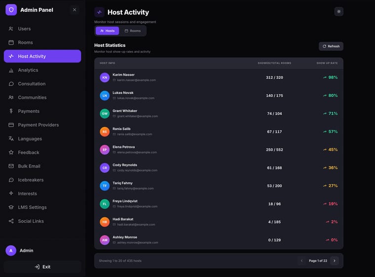The width and height of the screenshot is (375, 277).
Task: Click the 67 / 117 rooms value
Action: click(274, 132)
